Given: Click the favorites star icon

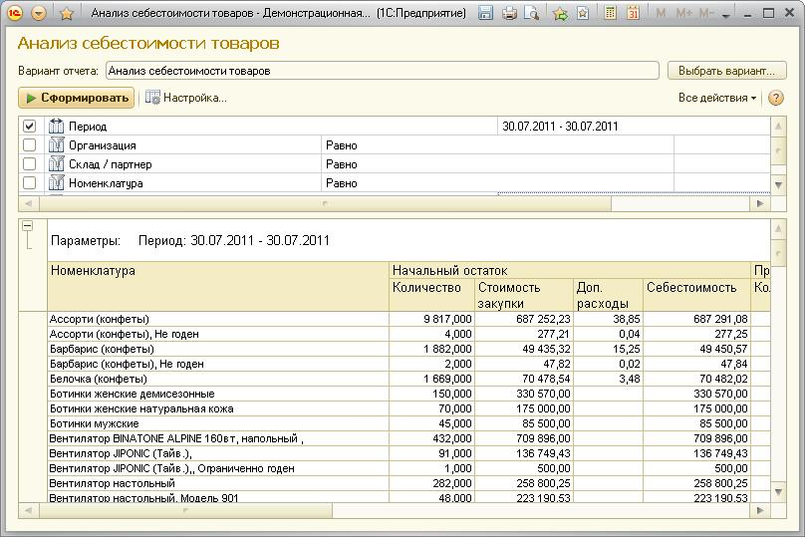Looking at the screenshot, I should click(x=67, y=13).
